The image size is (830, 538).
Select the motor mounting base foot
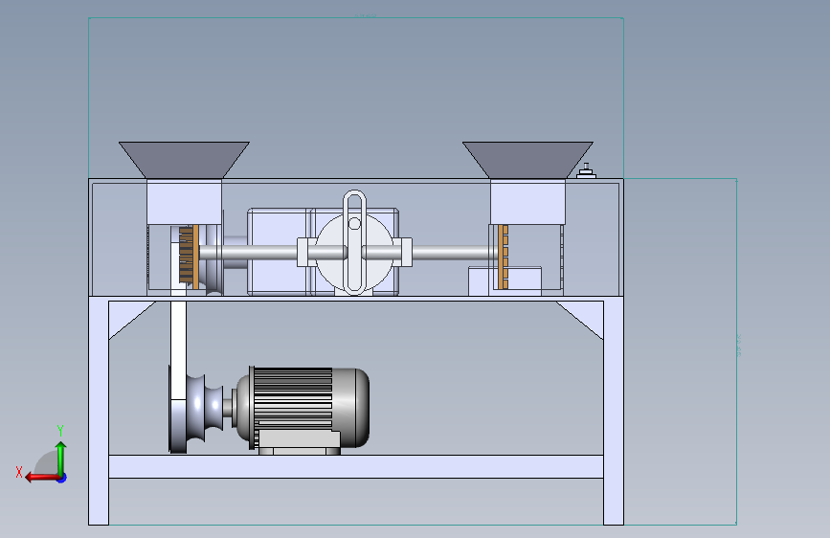tap(300, 451)
